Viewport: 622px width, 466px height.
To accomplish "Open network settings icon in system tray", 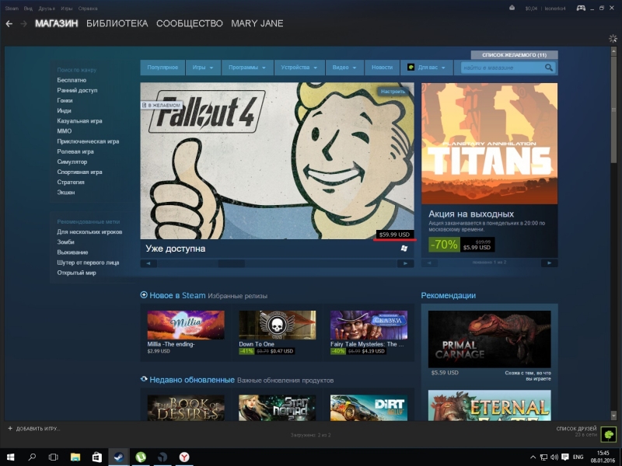I will 543,457.
